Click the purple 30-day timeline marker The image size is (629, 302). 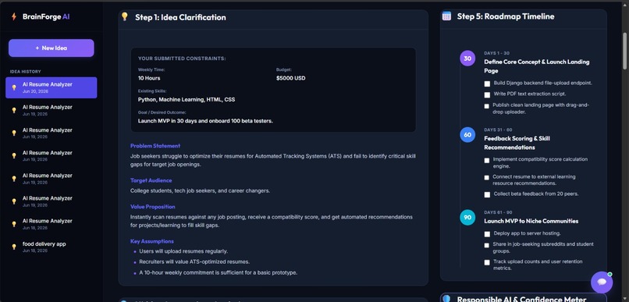pyautogui.click(x=467, y=59)
